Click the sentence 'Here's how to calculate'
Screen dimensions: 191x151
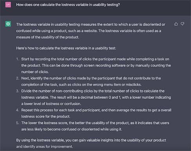coord(66,48)
